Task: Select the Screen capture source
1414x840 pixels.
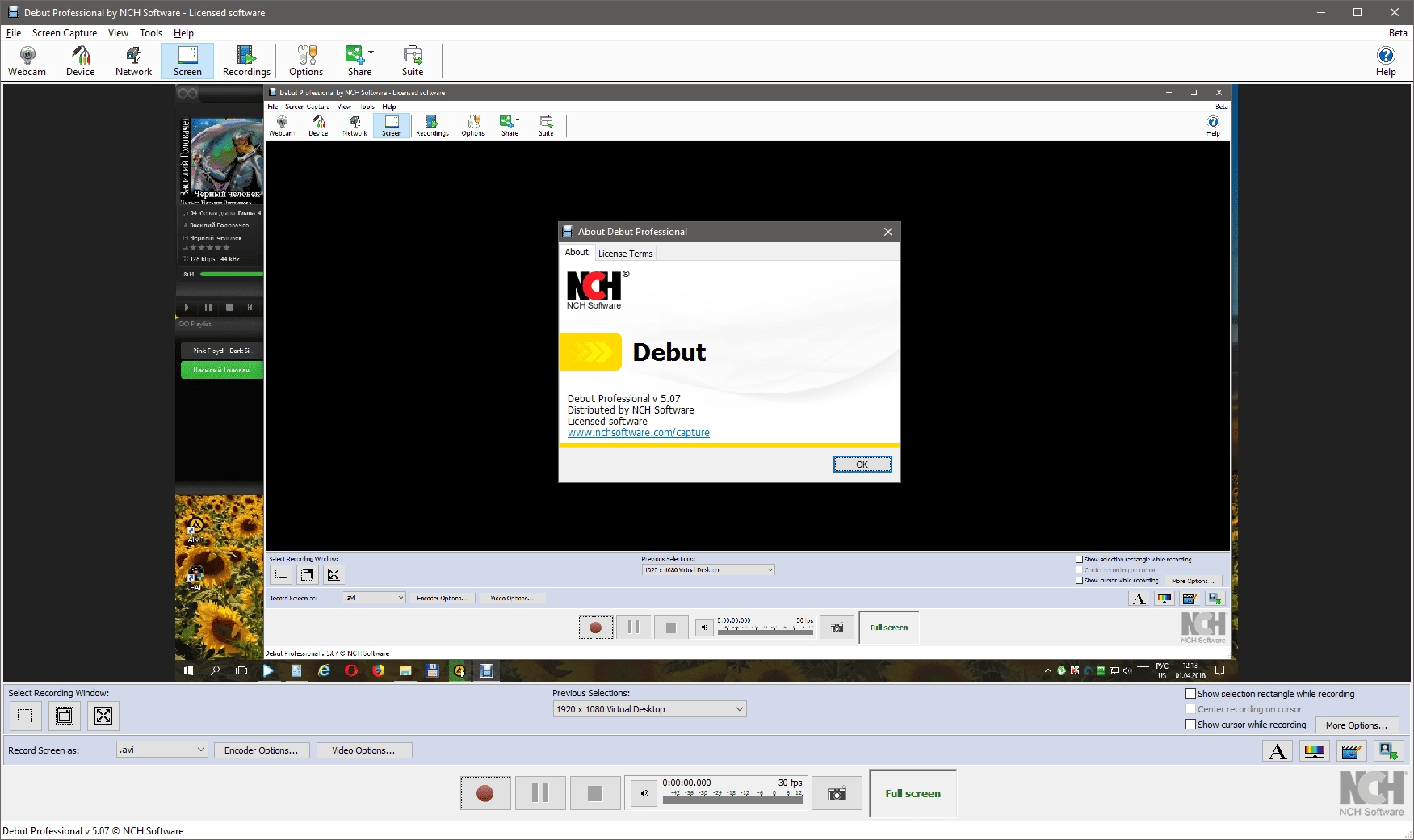Action: pos(187,61)
